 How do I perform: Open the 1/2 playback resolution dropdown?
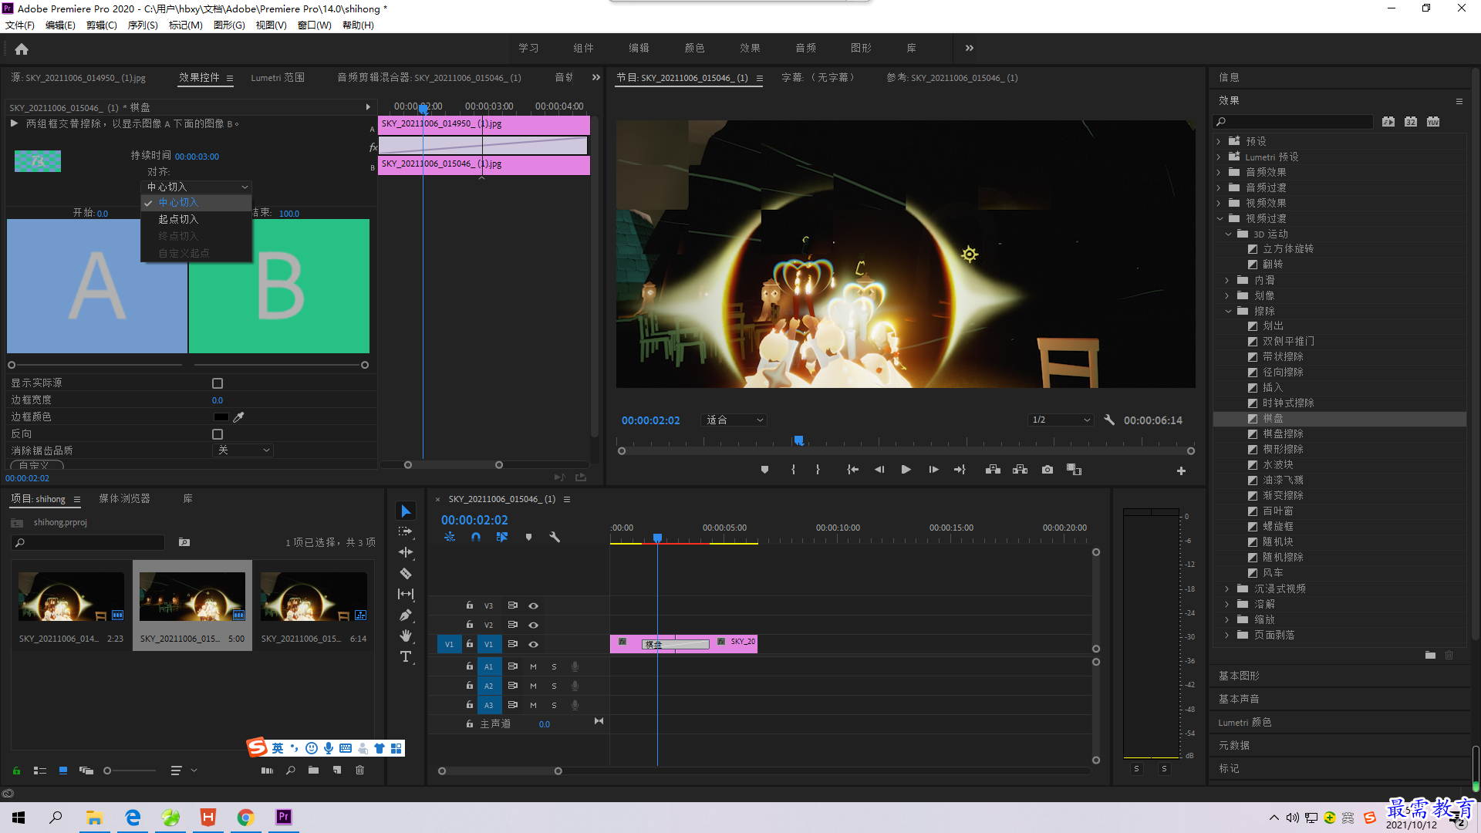point(1061,420)
